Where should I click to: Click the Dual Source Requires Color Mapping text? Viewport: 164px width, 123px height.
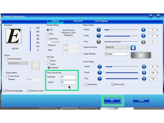(68, 32)
